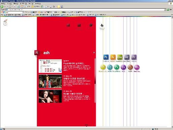This screenshot has height=130, width=173.
Task: Expand the search toolbar combo box arrow
Action: pos(23,12)
